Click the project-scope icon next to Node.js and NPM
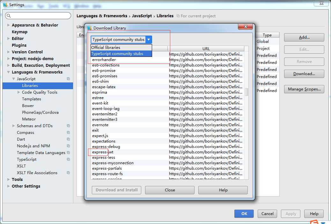Image resolution: width=331 pixels, height=224 pixels. 68,146
